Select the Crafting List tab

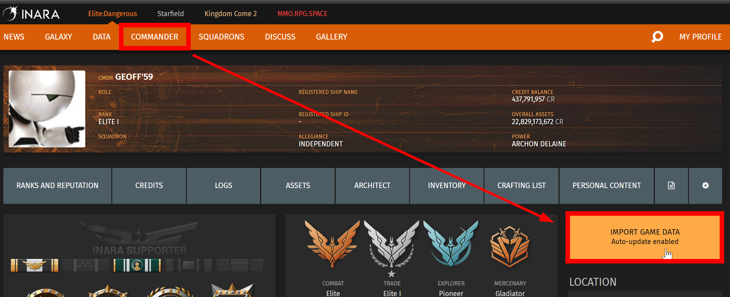click(521, 186)
